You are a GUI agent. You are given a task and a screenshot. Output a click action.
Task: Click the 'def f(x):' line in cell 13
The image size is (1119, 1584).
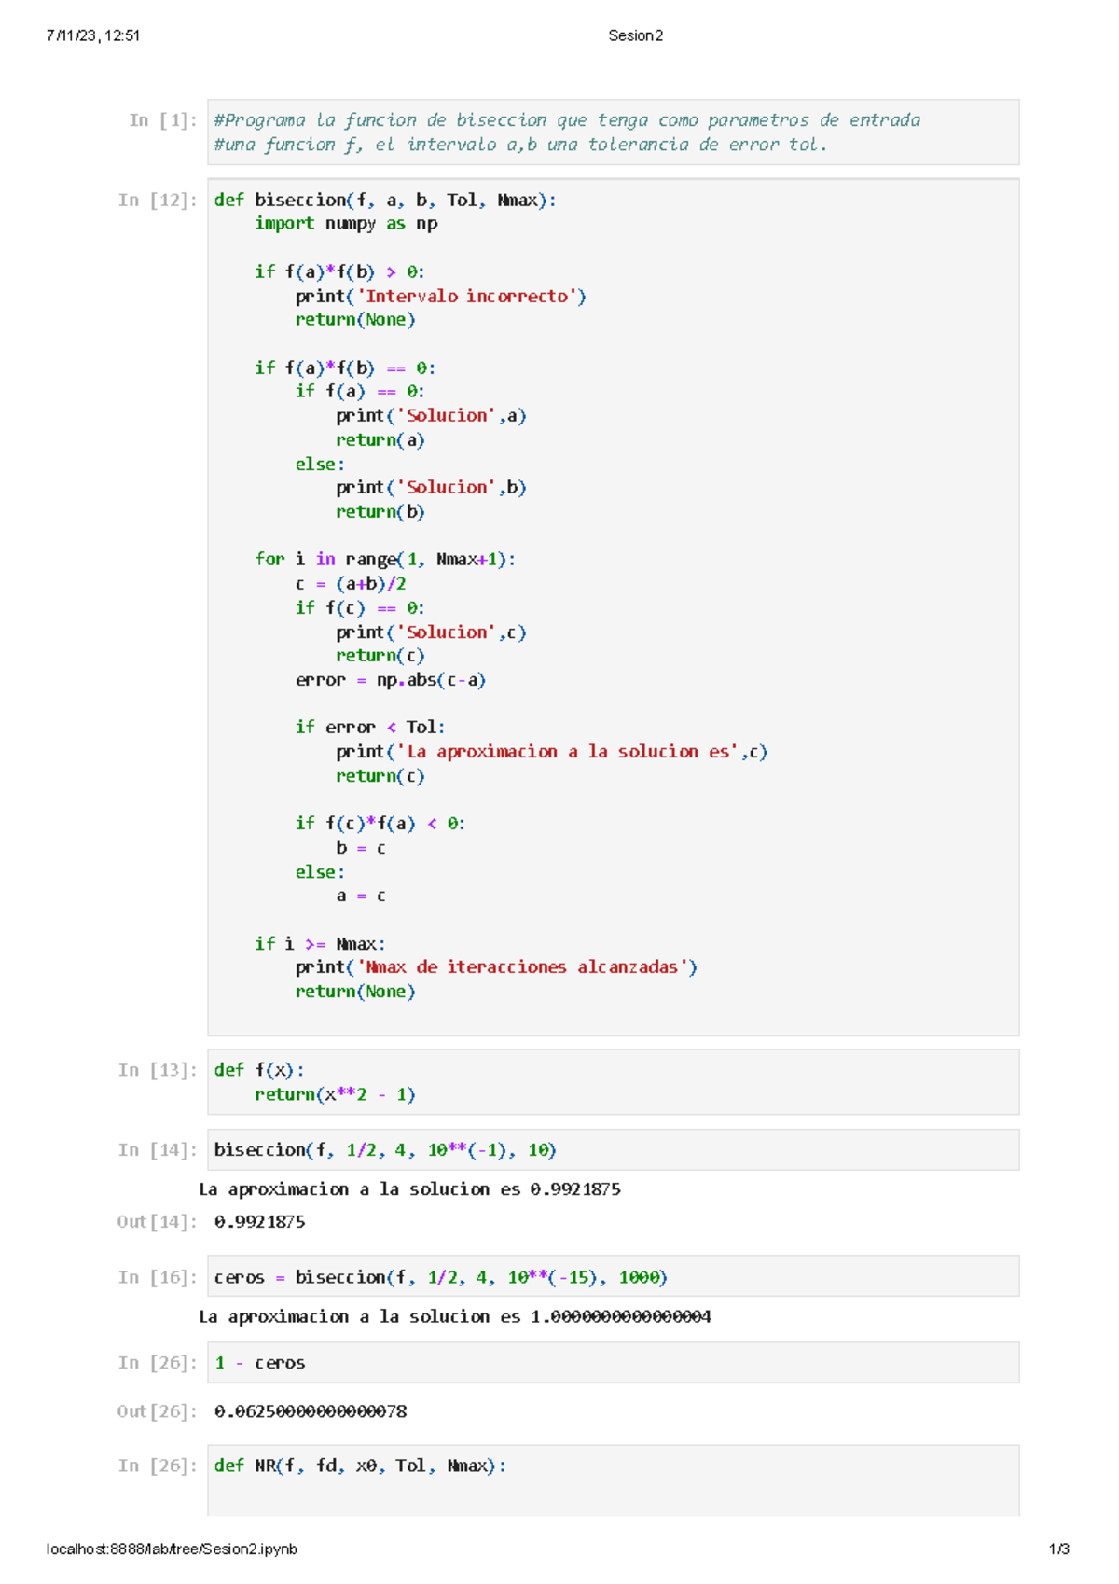[x=259, y=1070]
